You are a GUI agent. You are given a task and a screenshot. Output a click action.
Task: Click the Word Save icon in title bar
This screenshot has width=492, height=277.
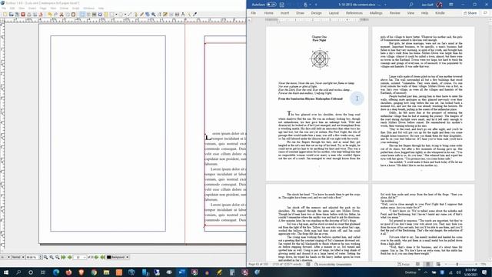click(x=282, y=5)
